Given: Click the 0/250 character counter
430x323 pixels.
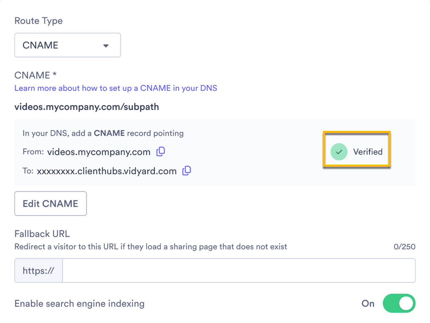Looking at the screenshot, I should click(404, 247).
